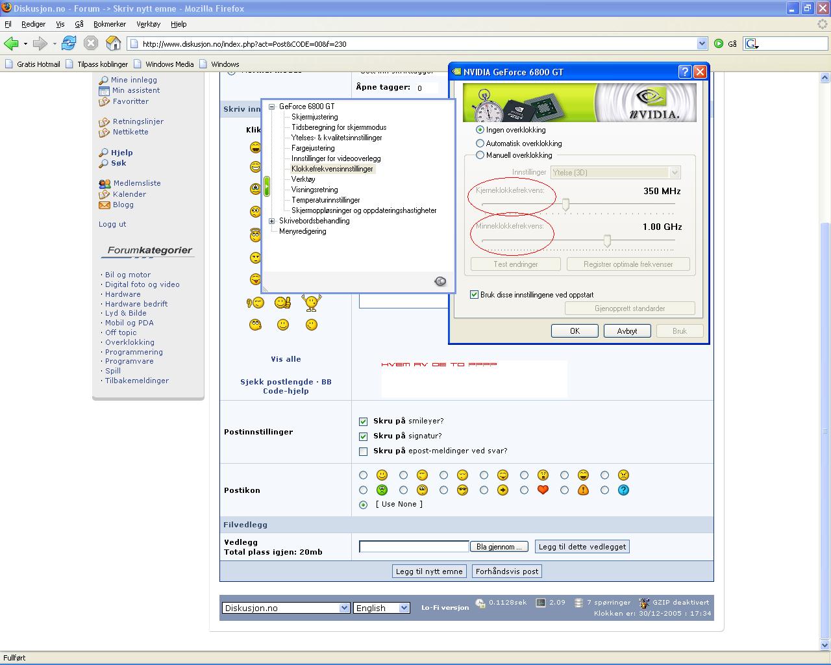Open Mine innlegg search icon link
The width and height of the screenshot is (831, 665).
104,80
